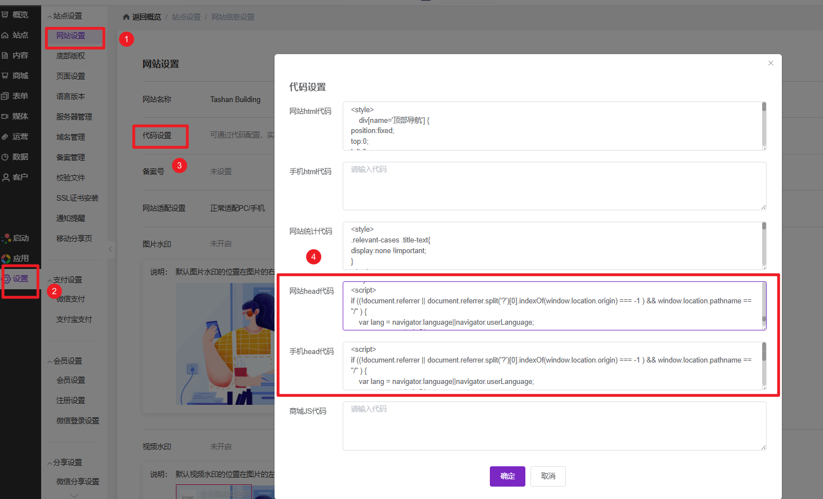
Task: Open the 表单 forms icon in left rail
Action: click(5, 96)
